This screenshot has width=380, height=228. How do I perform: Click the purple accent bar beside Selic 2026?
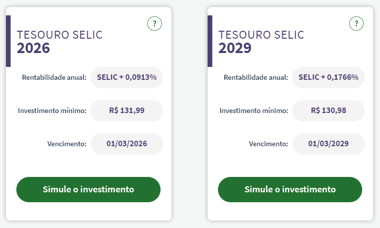(x=8, y=41)
